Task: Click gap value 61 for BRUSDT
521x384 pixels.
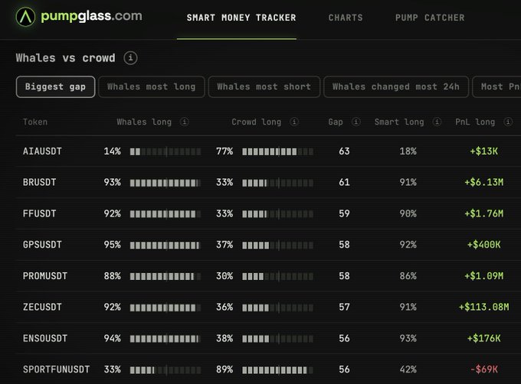Action: click(344, 182)
